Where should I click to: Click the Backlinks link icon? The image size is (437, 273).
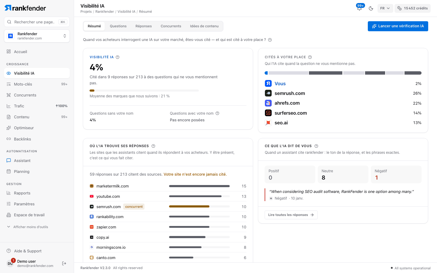click(x=9, y=139)
